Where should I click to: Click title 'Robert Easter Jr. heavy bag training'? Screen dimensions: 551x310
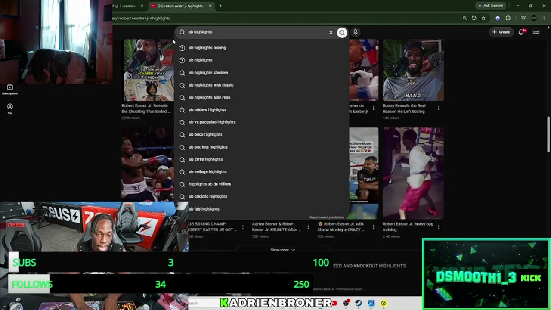(x=408, y=227)
